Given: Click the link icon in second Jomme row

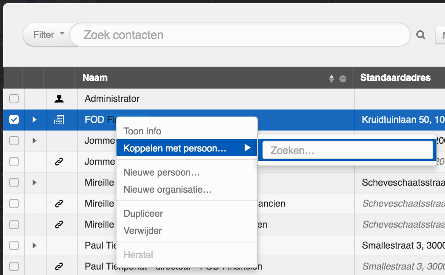Looking at the screenshot, I should (x=59, y=162).
